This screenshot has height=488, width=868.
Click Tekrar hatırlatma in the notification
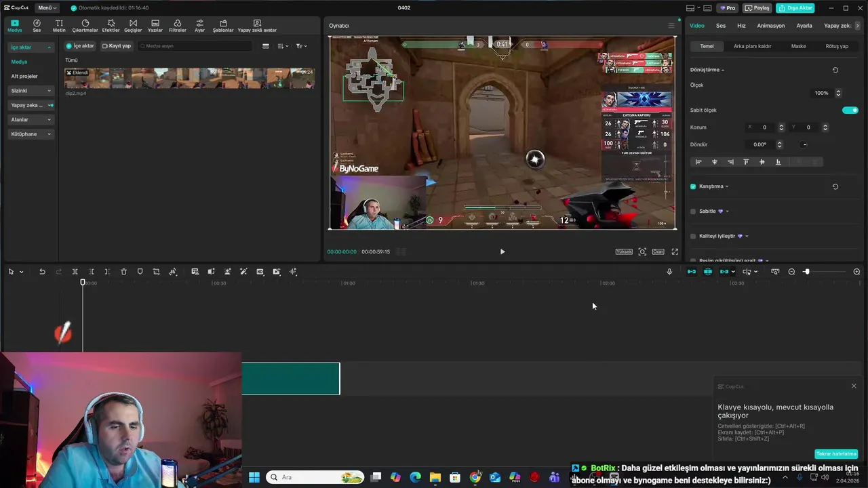click(x=837, y=454)
